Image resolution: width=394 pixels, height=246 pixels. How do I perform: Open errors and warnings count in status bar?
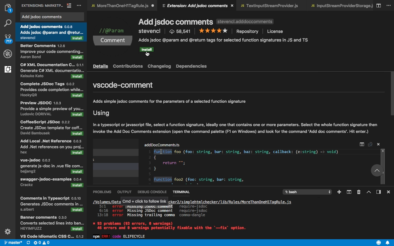pos(42,243)
